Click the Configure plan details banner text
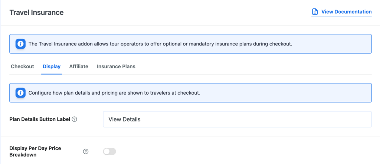 pyautogui.click(x=114, y=93)
